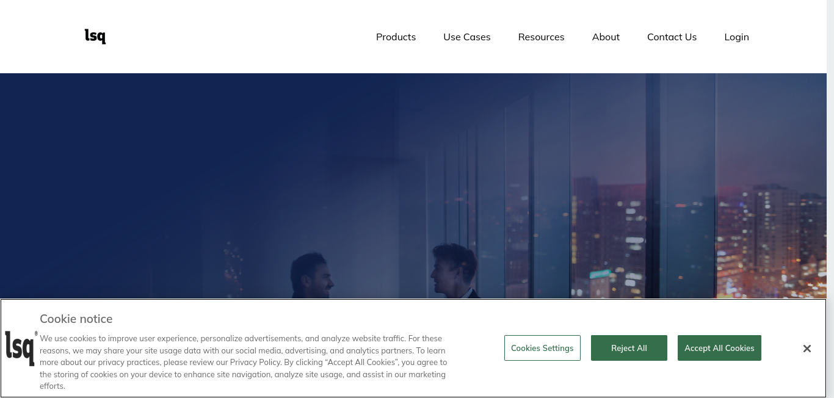Dismiss the cookie notice with the X icon

point(807,349)
